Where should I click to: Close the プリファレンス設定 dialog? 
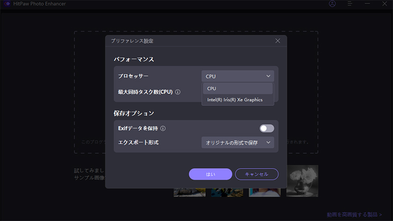point(278,41)
